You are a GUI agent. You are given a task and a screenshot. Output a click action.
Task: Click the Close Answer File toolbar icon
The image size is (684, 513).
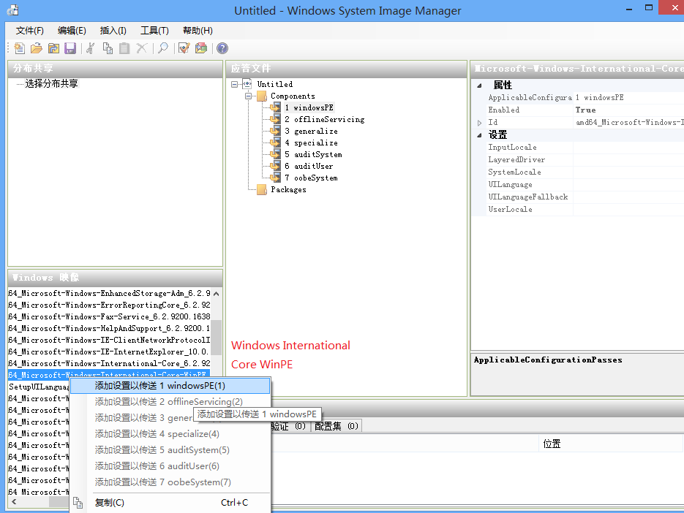coord(53,48)
